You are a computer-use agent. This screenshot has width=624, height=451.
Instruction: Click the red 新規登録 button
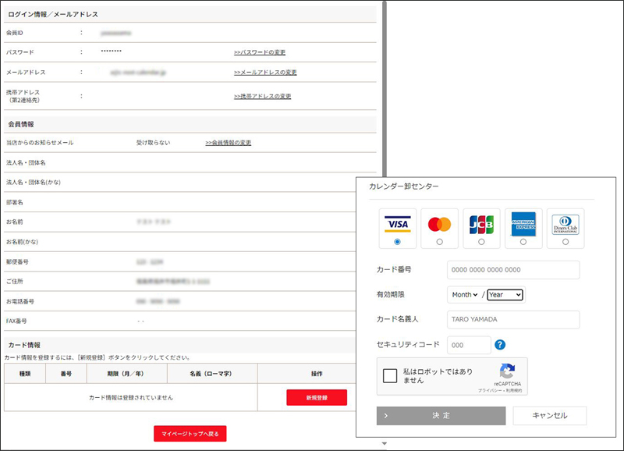(x=317, y=397)
